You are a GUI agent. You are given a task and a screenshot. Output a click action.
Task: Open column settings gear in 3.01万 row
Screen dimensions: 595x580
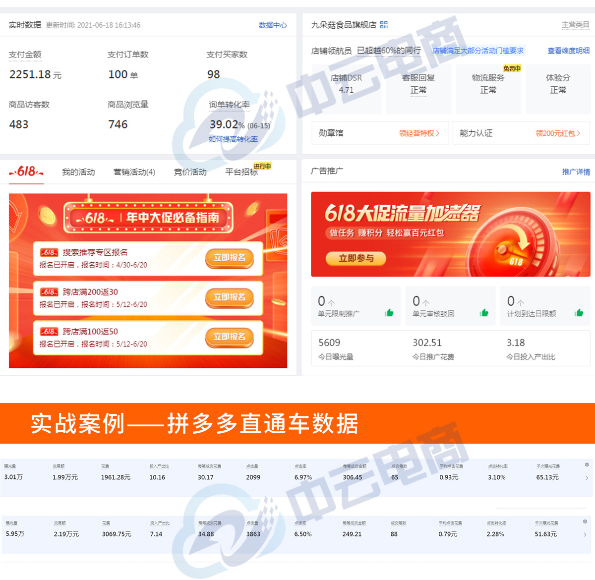[587, 465]
